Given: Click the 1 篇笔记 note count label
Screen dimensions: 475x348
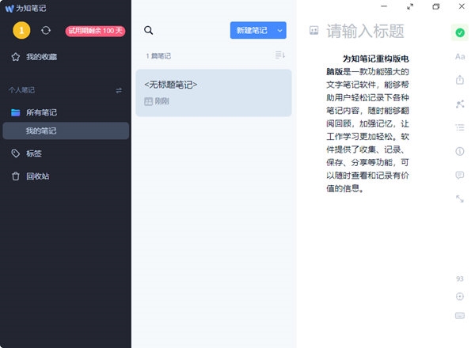Looking at the screenshot, I should (x=158, y=56).
